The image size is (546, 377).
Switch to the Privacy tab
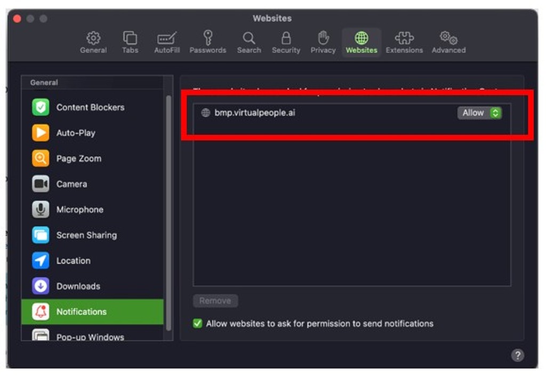click(x=323, y=42)
